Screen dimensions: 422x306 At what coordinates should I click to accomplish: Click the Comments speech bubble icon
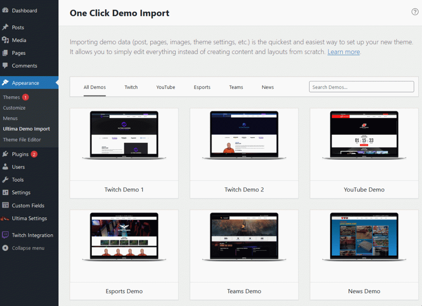click(5, 65)
